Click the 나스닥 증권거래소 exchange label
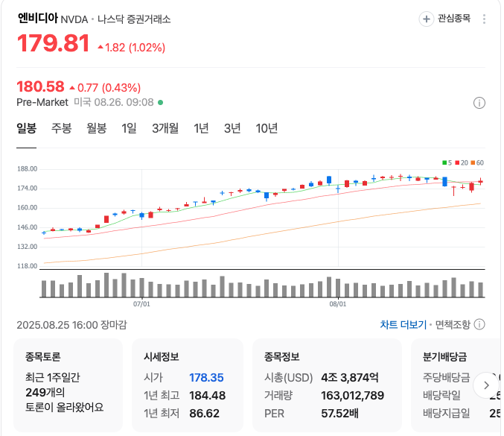Image resolution: width=504 pixels, height=436 pixels. pyautogui.click(x=134, y=19)
